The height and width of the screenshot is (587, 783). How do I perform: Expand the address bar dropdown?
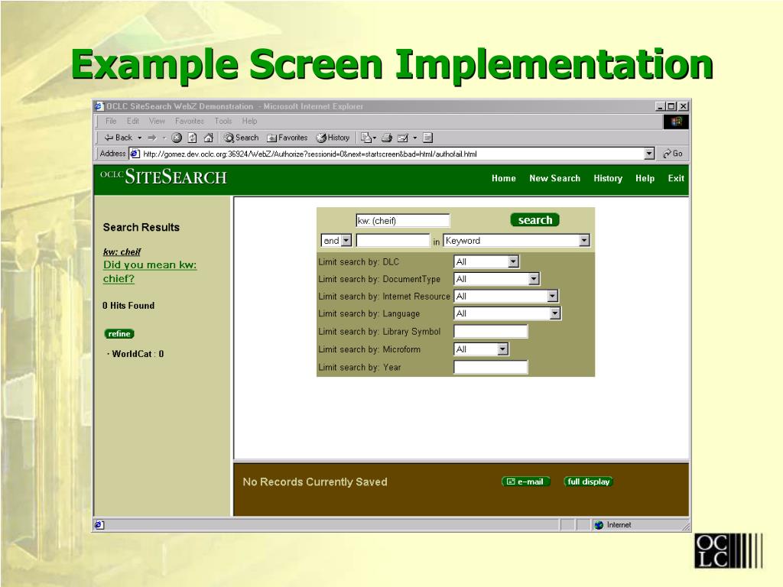649,154
